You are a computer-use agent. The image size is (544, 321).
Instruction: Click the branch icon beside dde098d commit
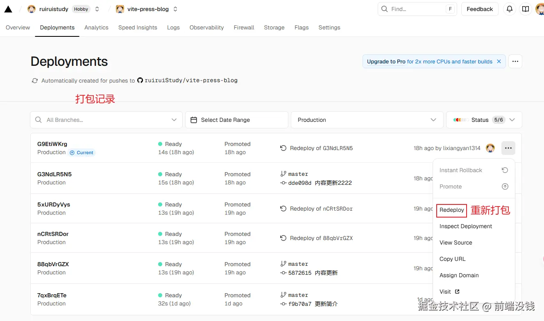(x=283, y=174)
